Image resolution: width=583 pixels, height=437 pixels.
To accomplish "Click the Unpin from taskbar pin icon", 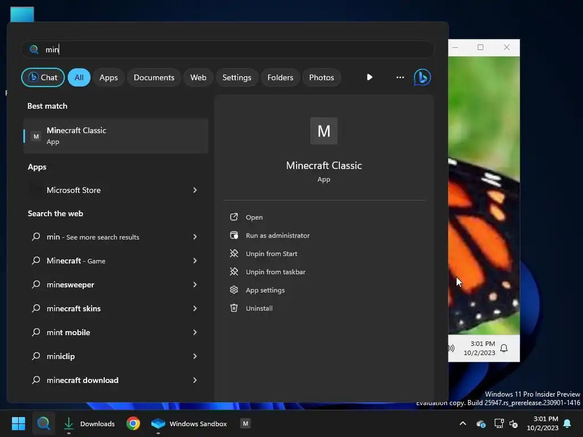I will 234,271.
